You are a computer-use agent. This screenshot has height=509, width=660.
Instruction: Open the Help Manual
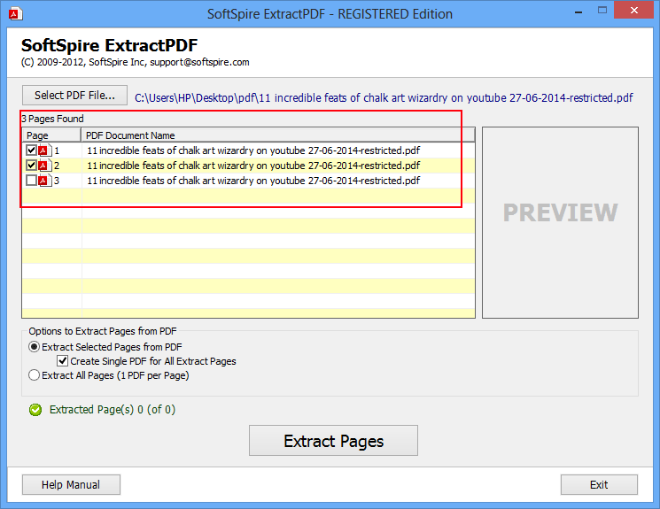[x=71, y=485]
